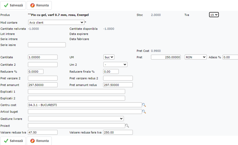Click the bottom Salvează button
Image resolution: width=238 pixels, height=145 pixels.
[13, 141]
